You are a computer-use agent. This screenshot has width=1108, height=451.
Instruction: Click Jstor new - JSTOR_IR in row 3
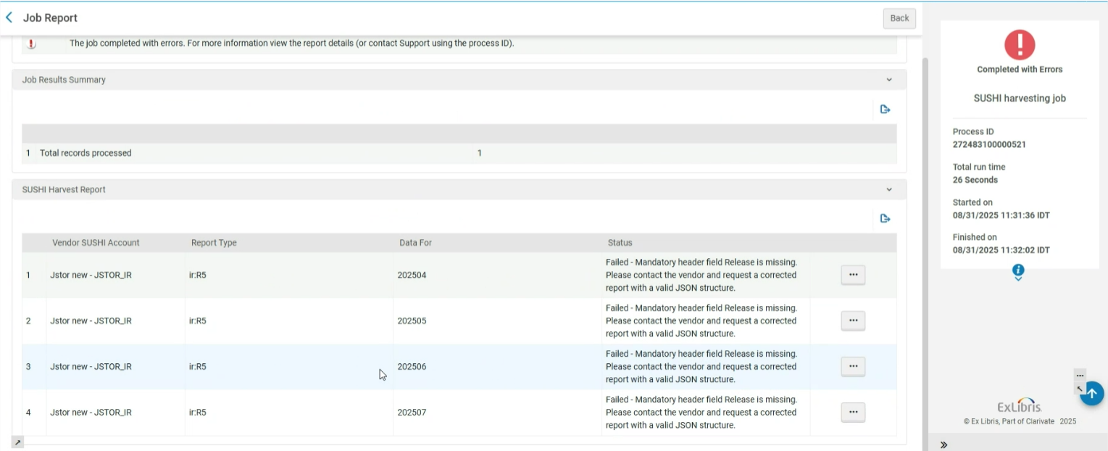[x=91, y=367]
